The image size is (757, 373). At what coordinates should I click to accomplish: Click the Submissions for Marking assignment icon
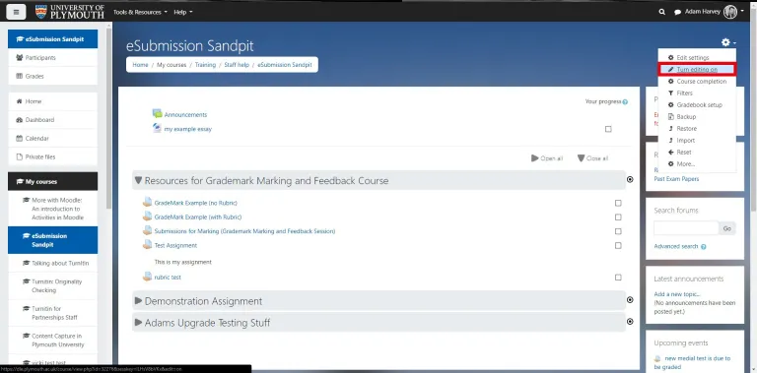click(x=147, y=231)
